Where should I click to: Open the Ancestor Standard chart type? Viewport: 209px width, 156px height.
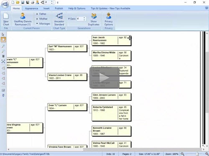(x=59, y=20)
